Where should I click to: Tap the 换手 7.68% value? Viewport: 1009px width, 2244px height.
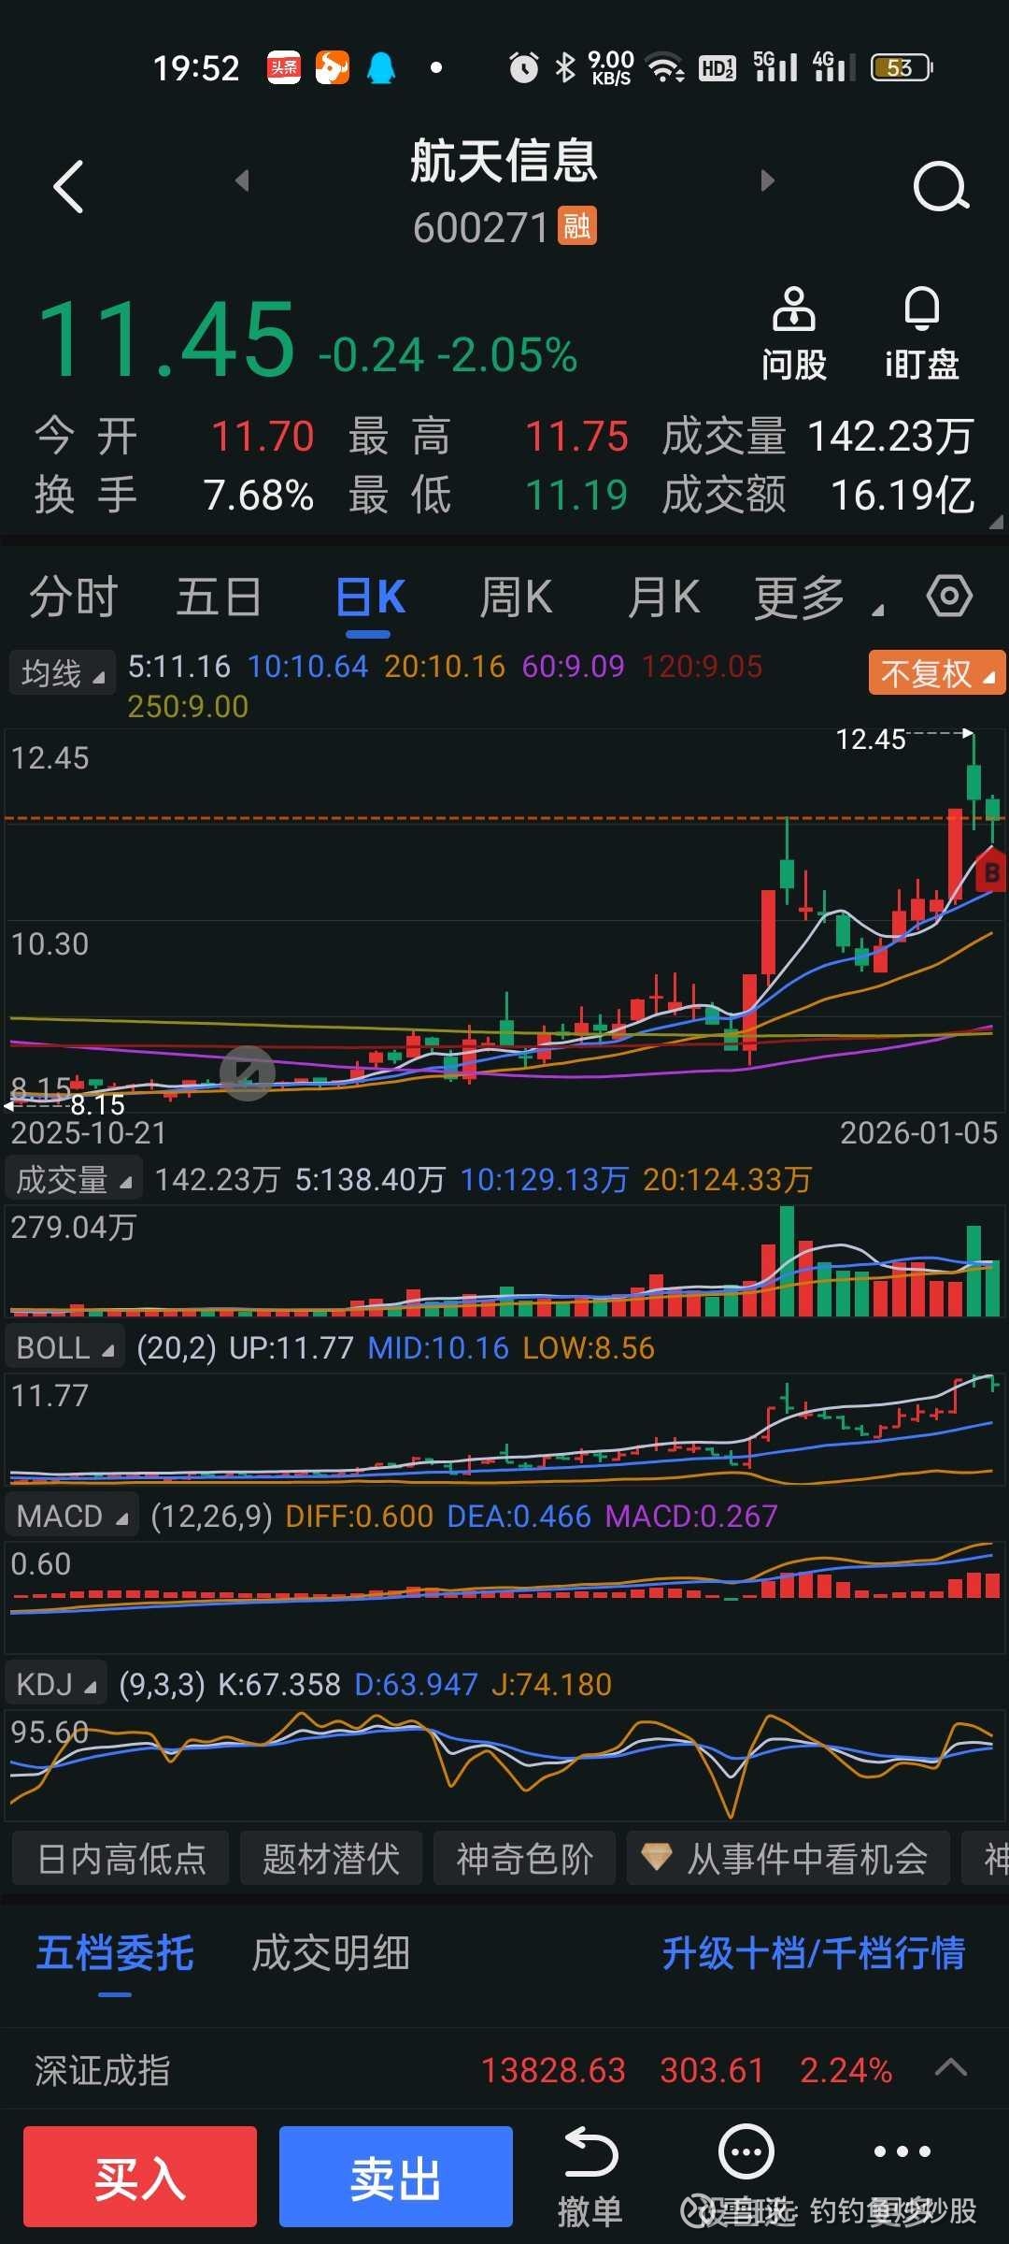259,495
